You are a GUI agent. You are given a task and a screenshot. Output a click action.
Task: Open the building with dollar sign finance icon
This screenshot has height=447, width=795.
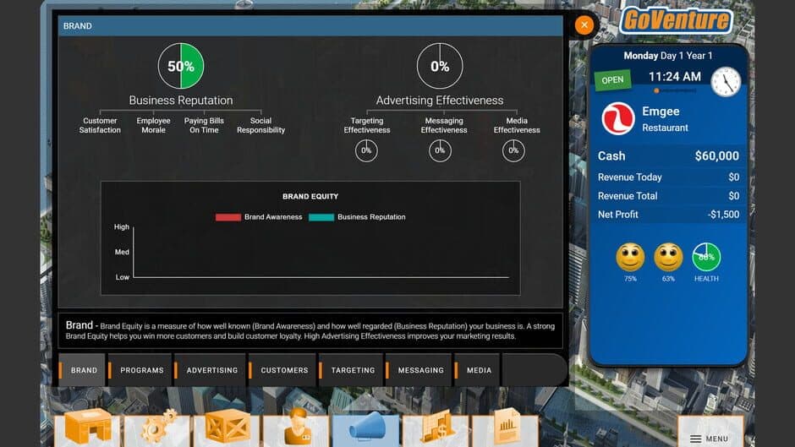436,428
